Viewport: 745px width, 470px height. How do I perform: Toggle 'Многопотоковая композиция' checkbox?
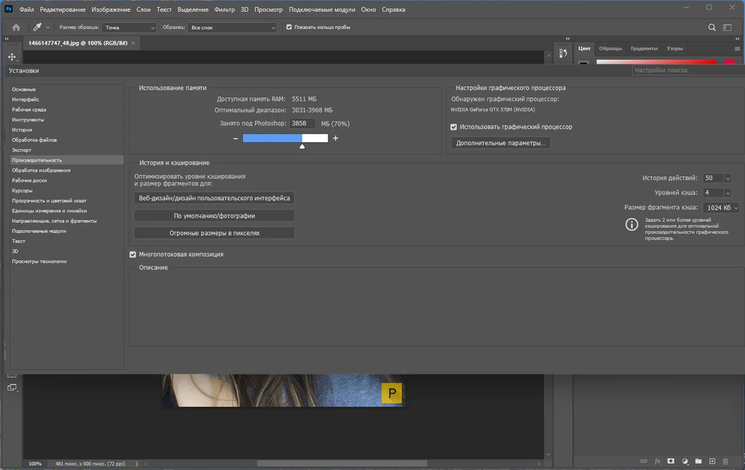(x=133, y=255)
